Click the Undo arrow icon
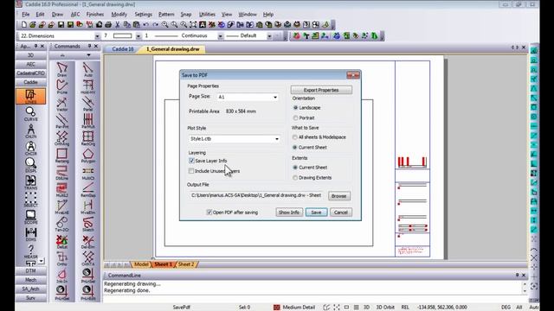The image size is (554, 311). (145, 25)
